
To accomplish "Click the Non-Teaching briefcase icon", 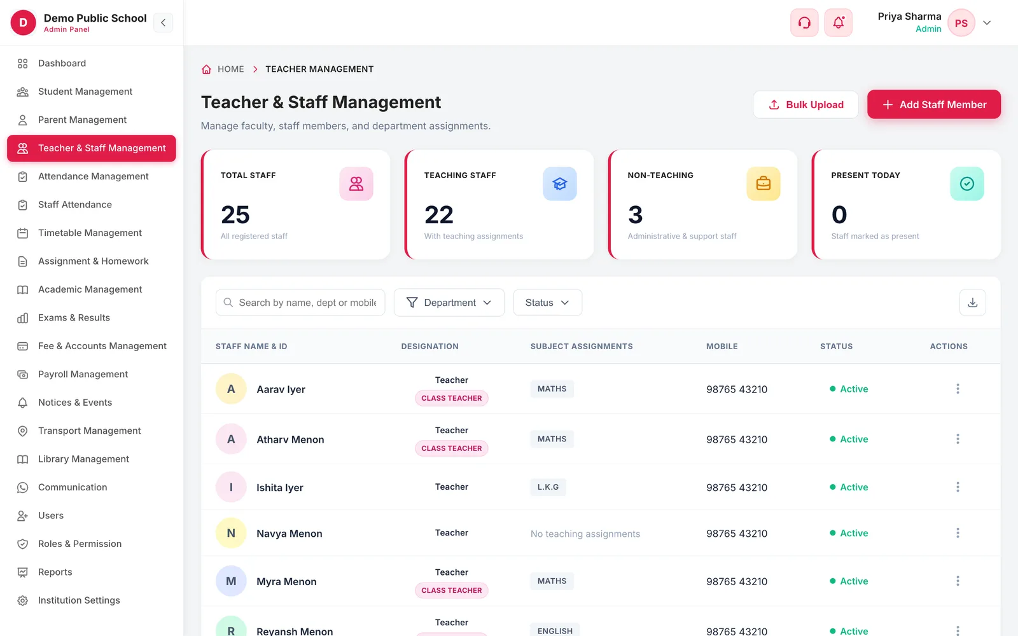I will 763,184.
